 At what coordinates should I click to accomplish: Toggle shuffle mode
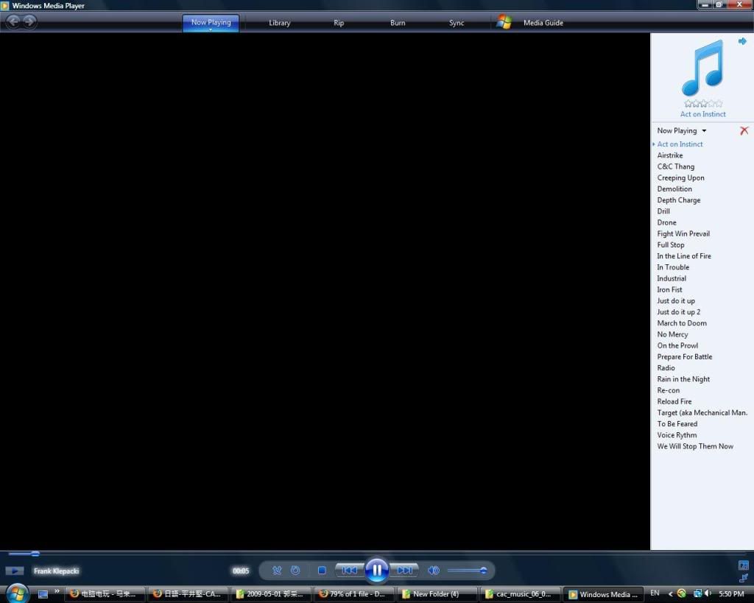(277, 571)
